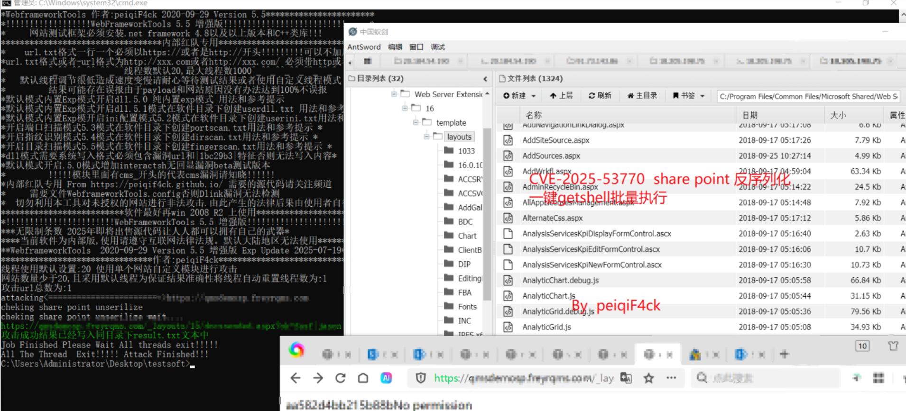Open the three-dots more menu in address bar
Screen dimensions: 906x411
pyautogui.click(x=671, y=378)
